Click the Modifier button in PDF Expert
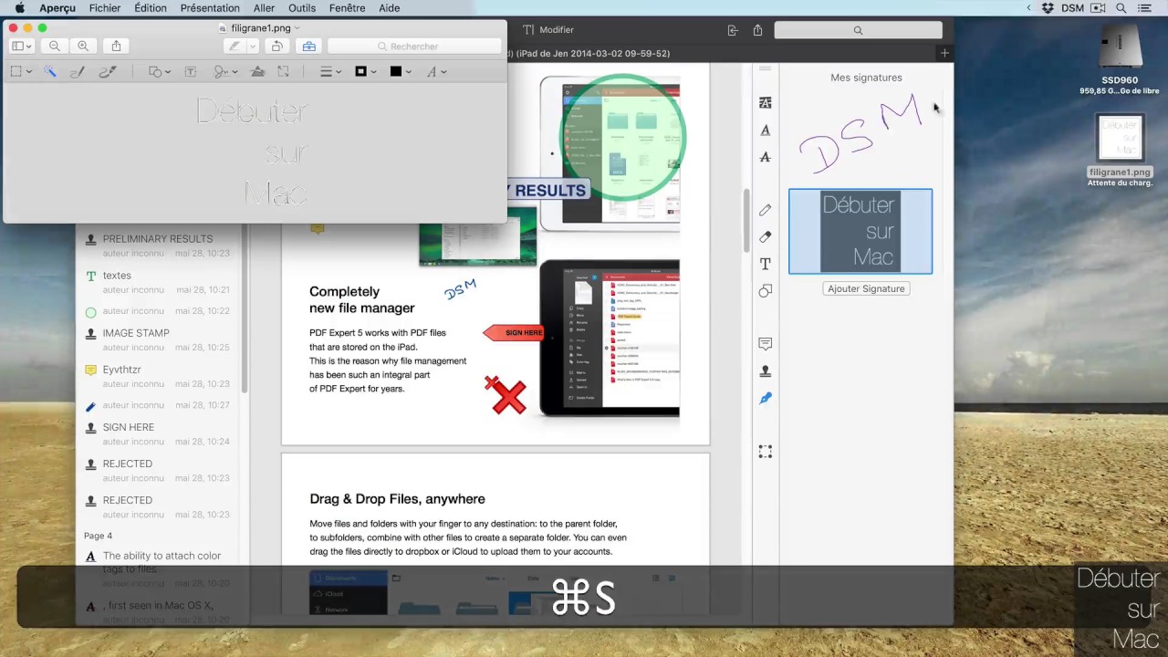 click(548, 30)
